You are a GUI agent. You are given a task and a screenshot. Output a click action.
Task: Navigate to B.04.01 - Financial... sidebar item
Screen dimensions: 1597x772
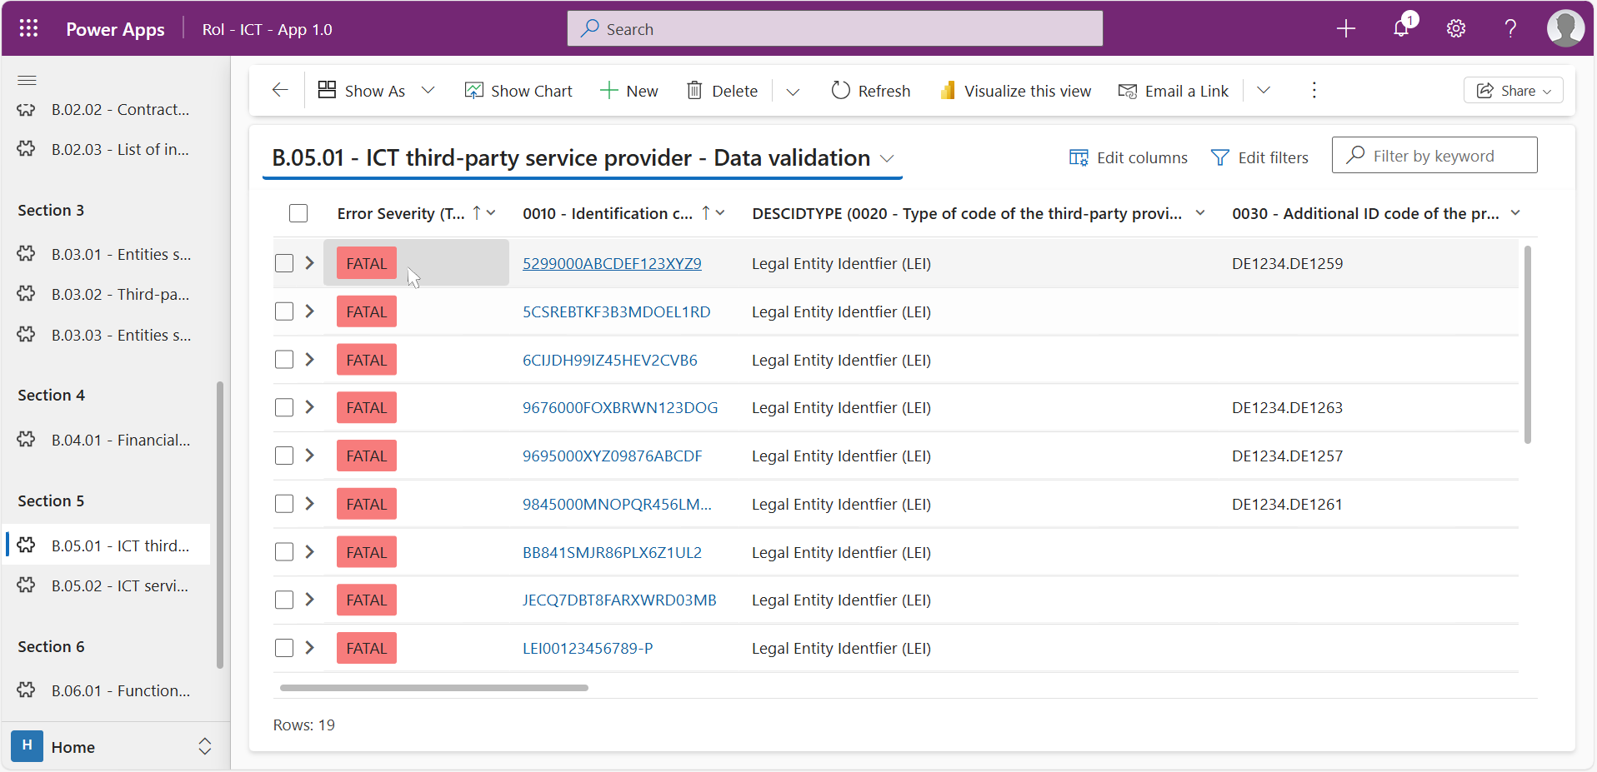pos(120,440)
